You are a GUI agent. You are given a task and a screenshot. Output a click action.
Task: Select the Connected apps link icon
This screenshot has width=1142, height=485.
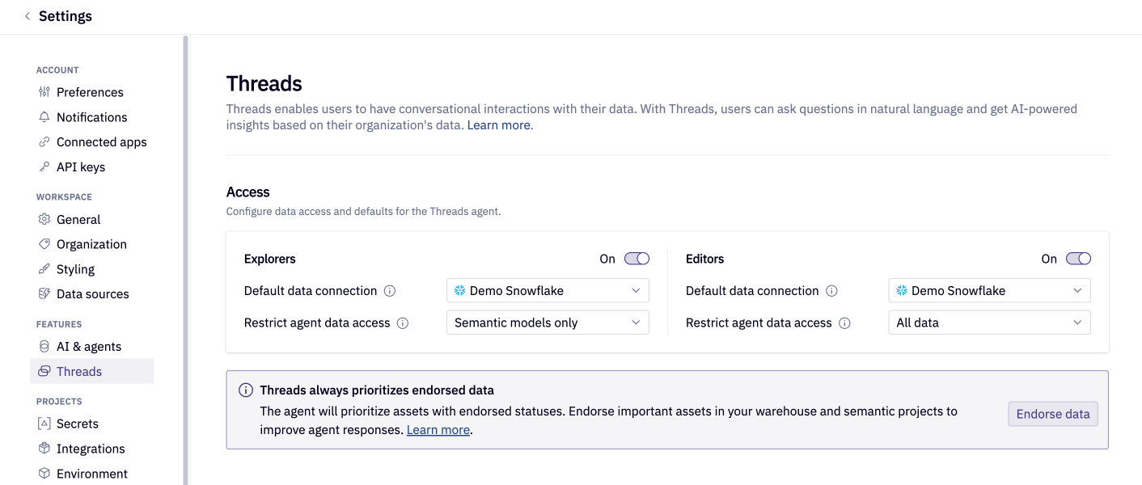(44, 141)
